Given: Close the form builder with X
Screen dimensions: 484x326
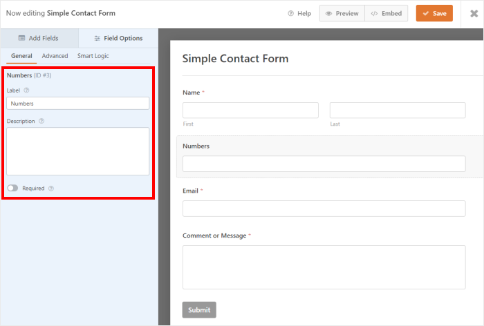Looking at the screenshot, I should (472, 13).
